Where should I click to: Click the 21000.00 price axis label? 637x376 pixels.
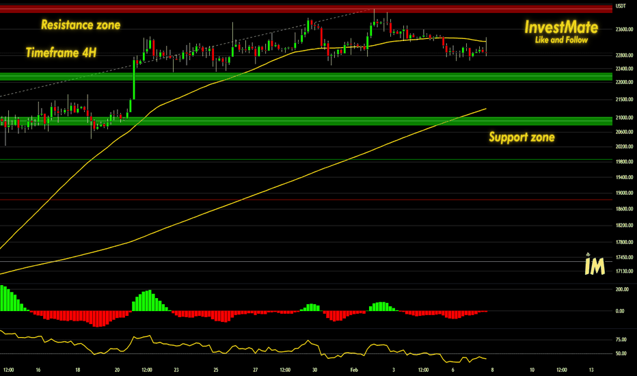[x=625, y=118]
